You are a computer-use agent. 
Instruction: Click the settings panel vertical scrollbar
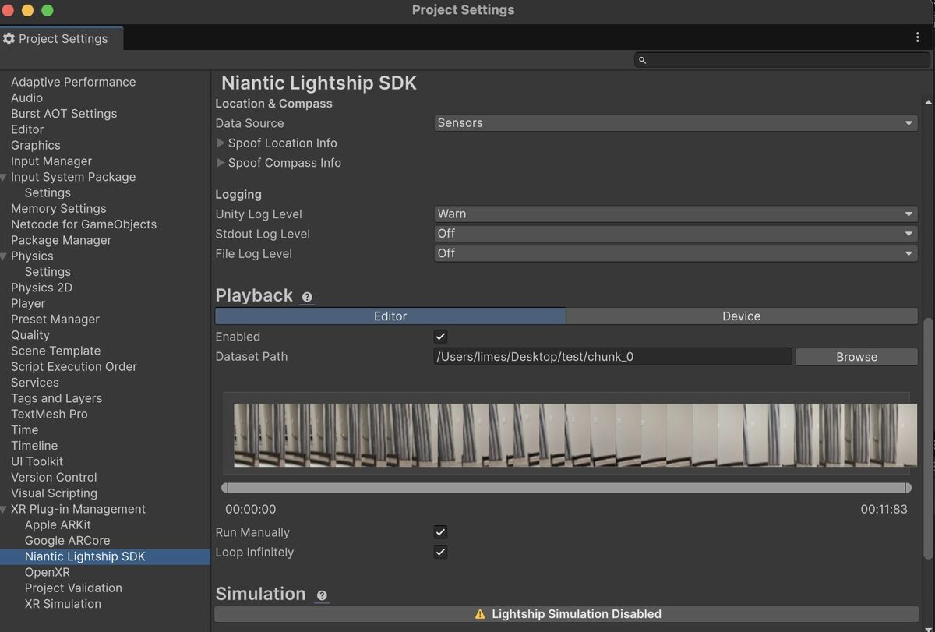pyautogui.click(x=927, y=438)
